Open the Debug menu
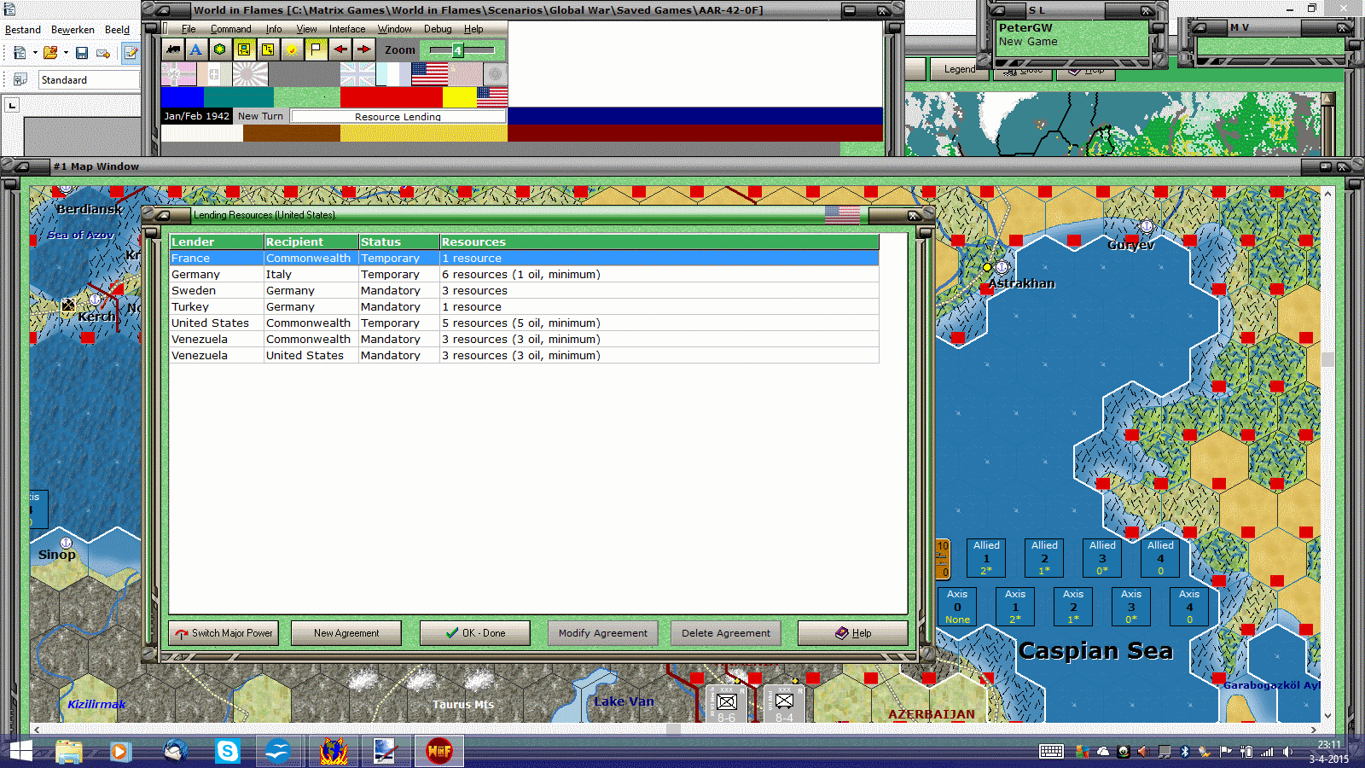This screenshot has width=1365, height=768. pos(438,29)
